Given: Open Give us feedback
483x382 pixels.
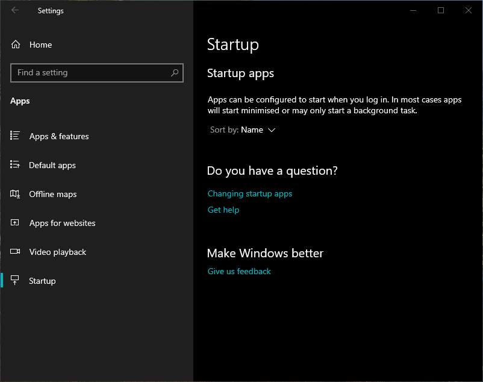Looking at the screenshot, I should [239, 271].
